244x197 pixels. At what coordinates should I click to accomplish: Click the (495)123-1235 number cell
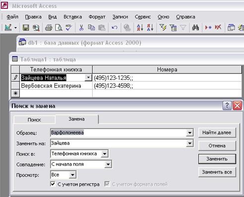point(167,77)
